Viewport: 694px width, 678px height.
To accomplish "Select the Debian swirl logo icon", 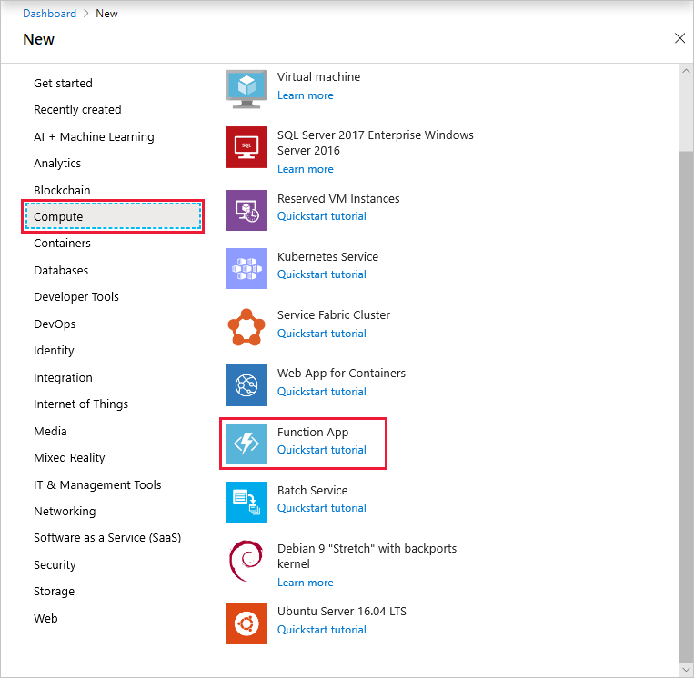I will click(x=246, y=561).
